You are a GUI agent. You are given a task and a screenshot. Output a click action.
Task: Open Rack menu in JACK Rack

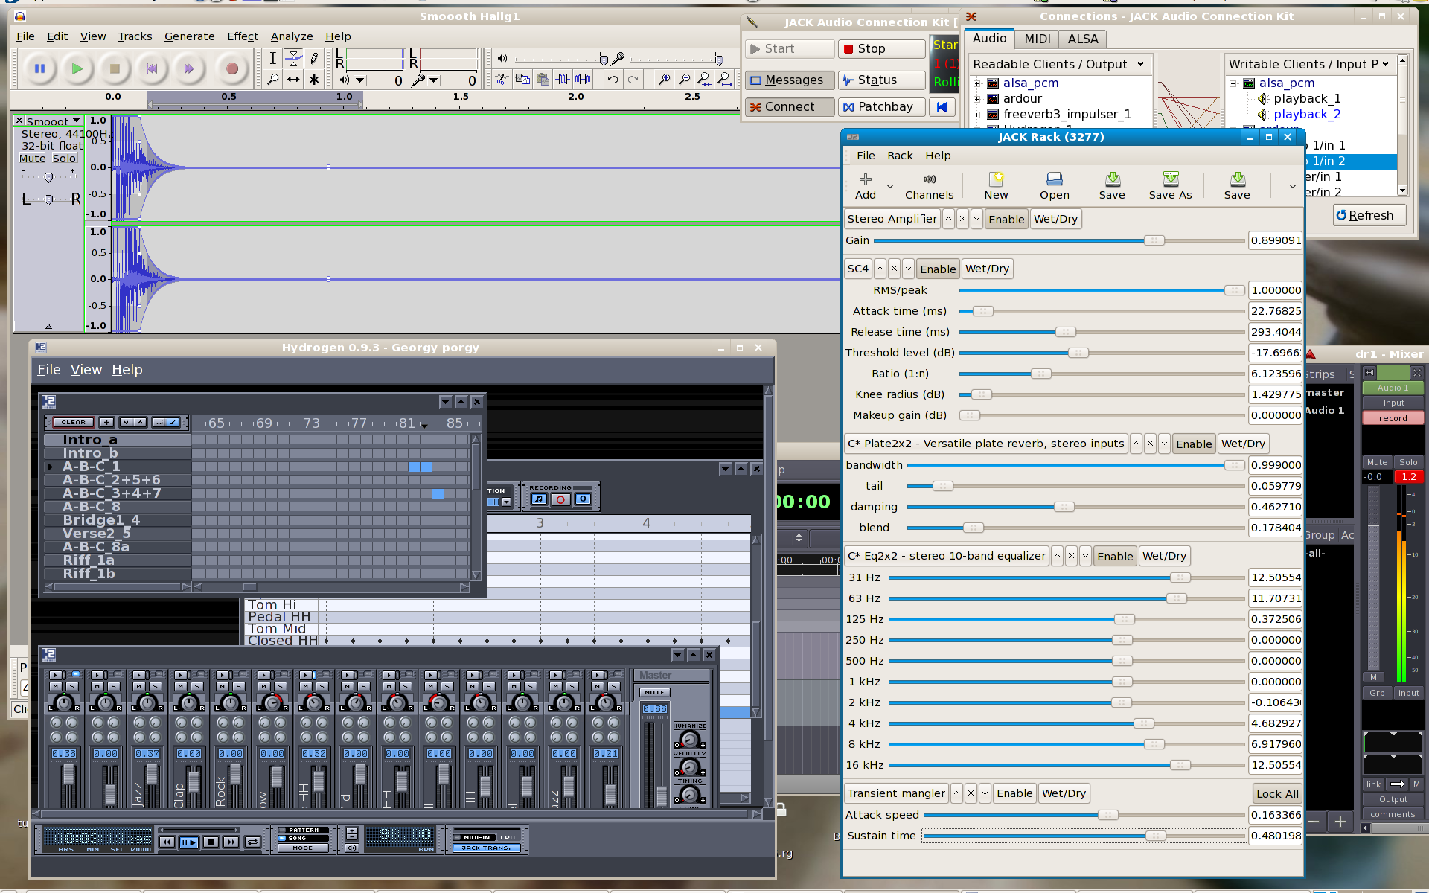tap(900, 156)
